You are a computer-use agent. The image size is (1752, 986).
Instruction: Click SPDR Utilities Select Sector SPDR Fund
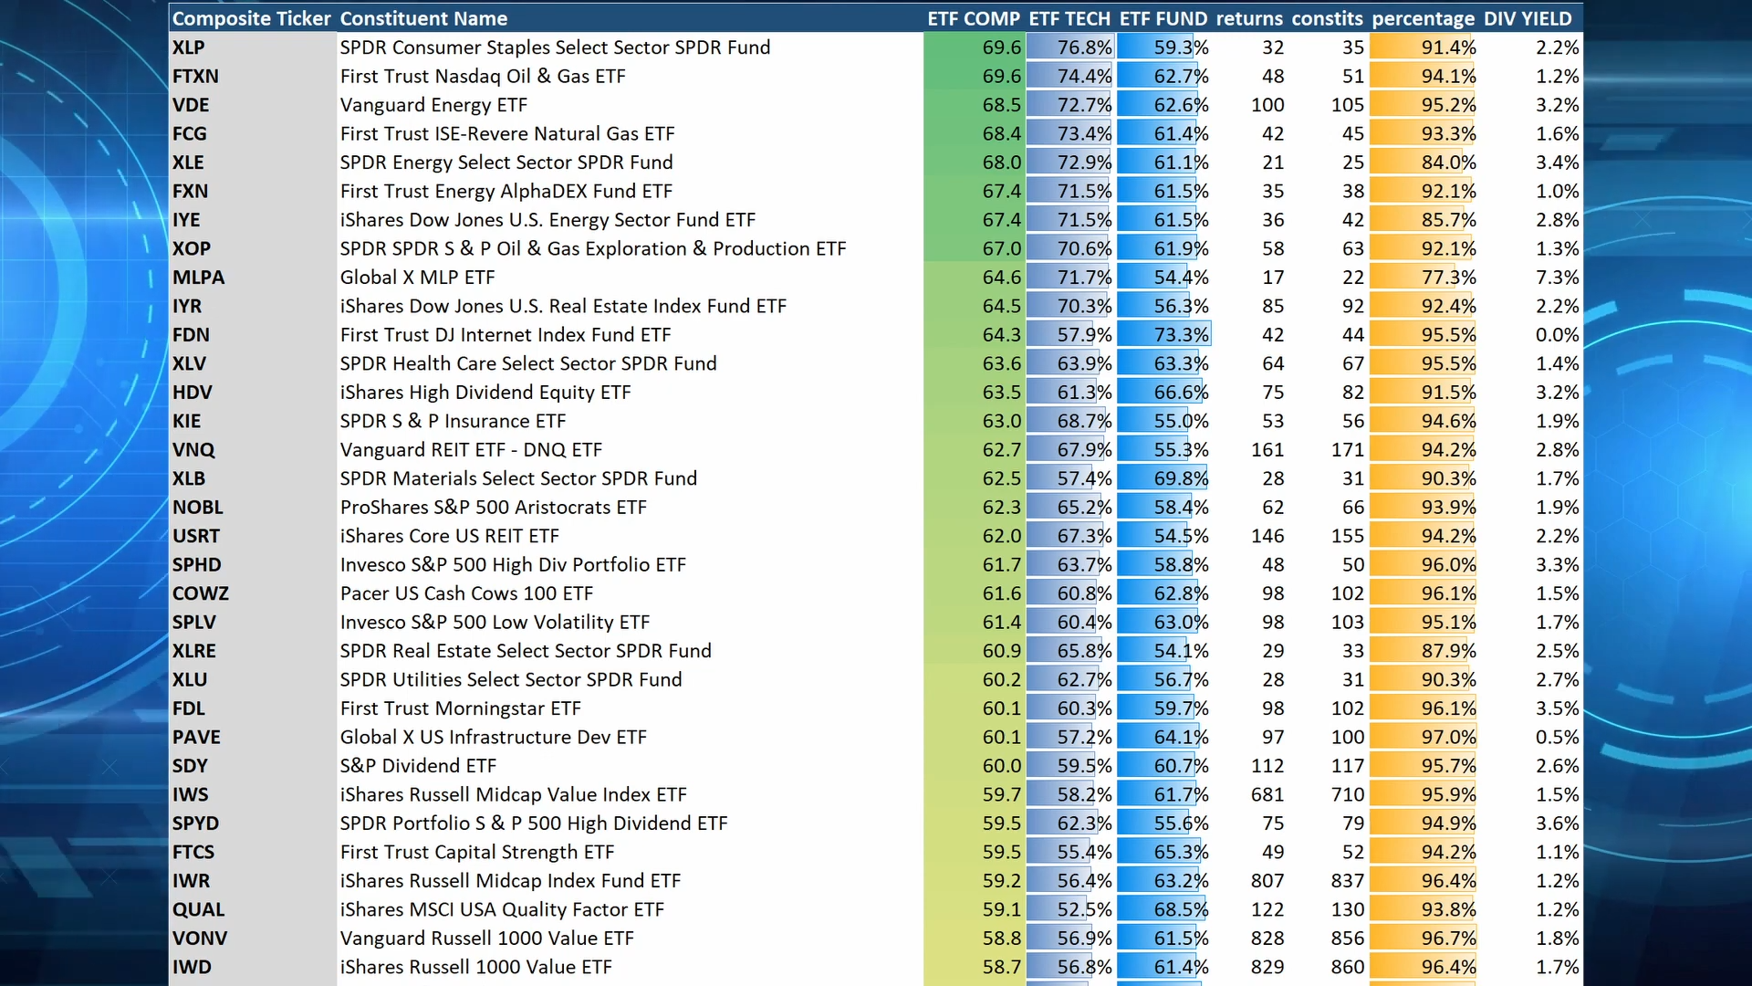512,680
